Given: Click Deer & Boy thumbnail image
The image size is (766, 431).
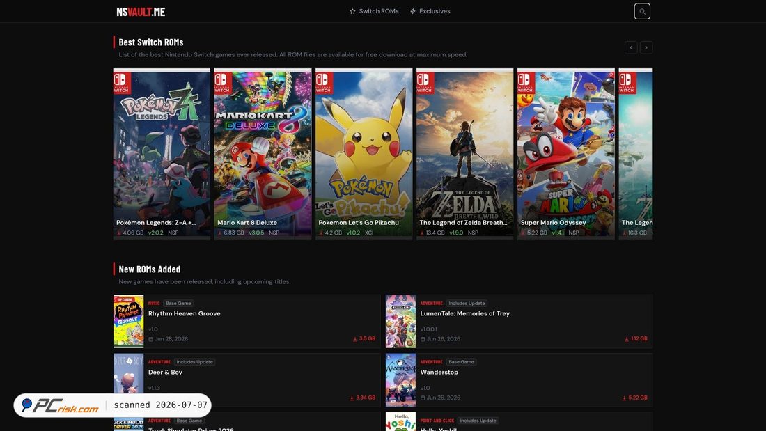Looking at the screenshot, I should click(129, 379).
